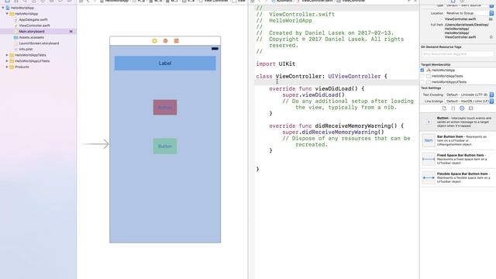Click the 'Created by Daniel Lasek' comment
Image resolution: width=496 pixels, height=279 pixels.
325,33
